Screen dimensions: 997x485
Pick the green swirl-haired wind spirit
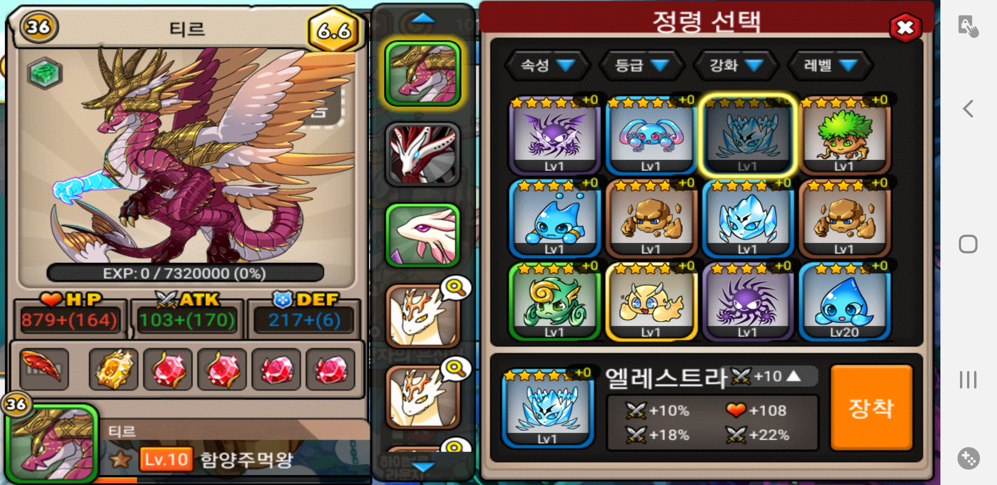554,301
